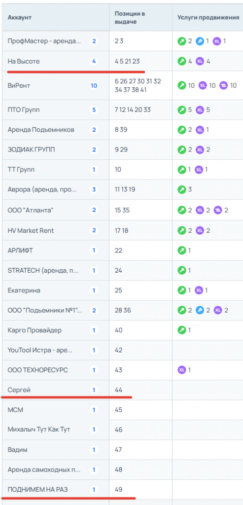
Task: Select ПОДНИМЕМ НА РАЗ account name
Action: point(37,490)
